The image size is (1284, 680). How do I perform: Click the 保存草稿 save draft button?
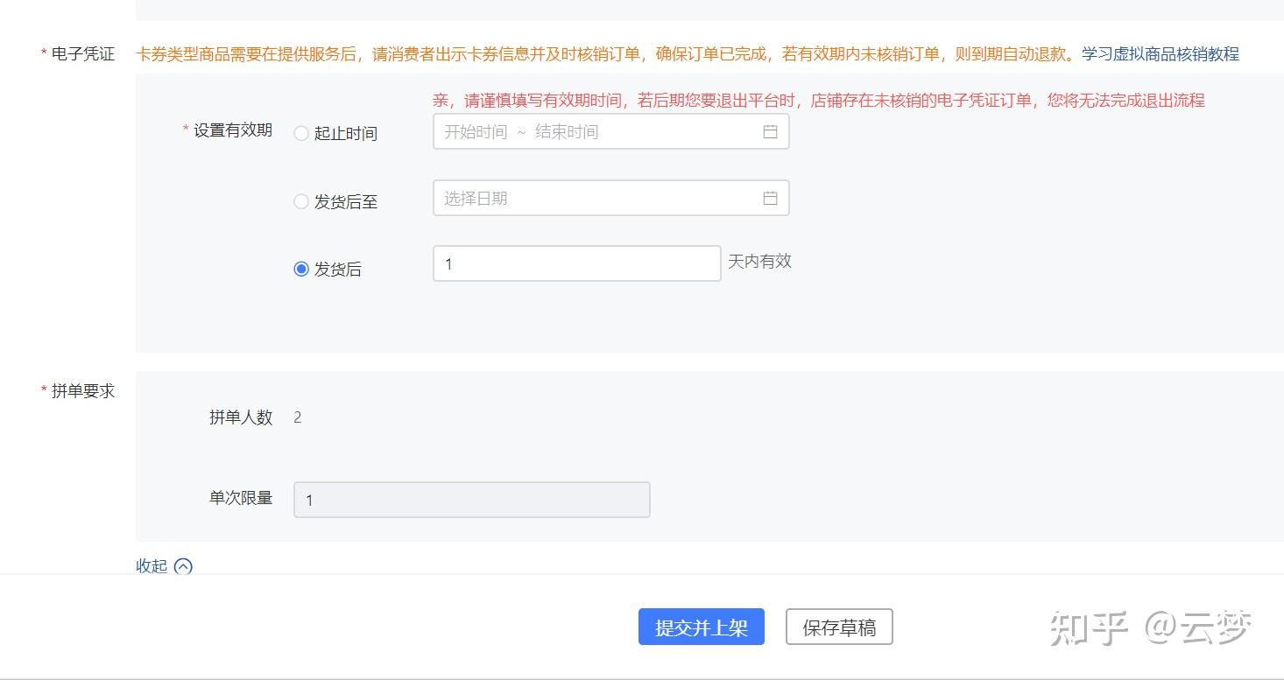839,627
